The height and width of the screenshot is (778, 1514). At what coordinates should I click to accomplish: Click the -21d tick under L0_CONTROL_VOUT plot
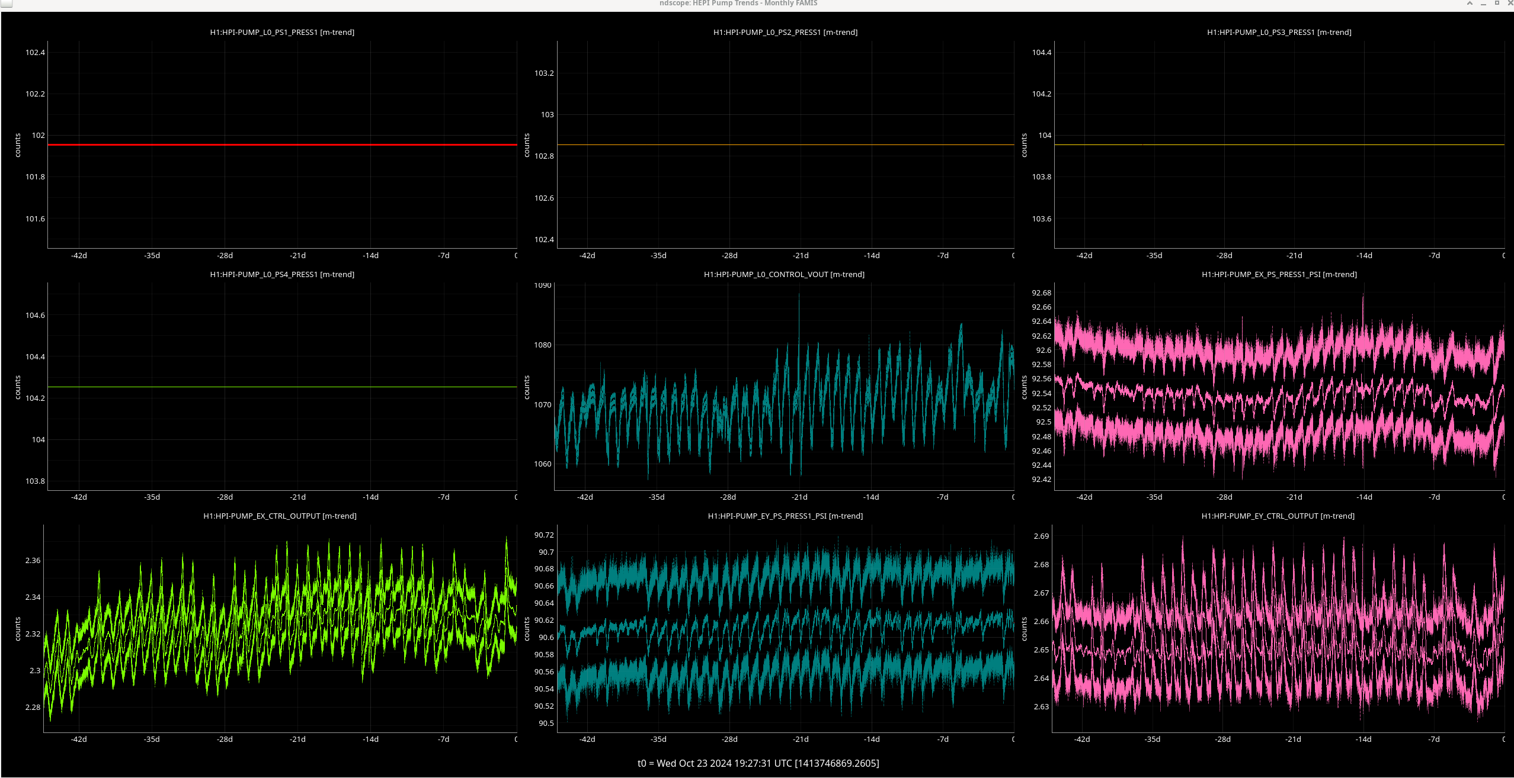point(799,497)
